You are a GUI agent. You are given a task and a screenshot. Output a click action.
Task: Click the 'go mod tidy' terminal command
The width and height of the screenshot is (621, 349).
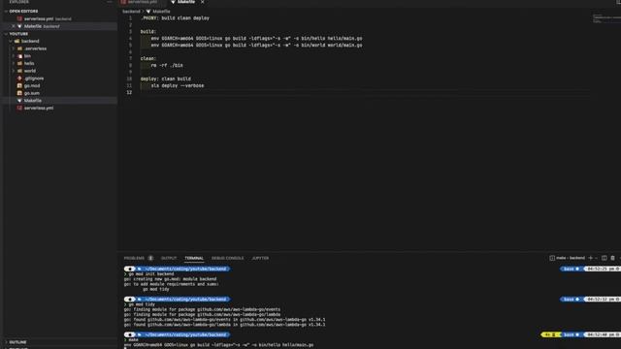pyautogui.click(x=142, y=304)
